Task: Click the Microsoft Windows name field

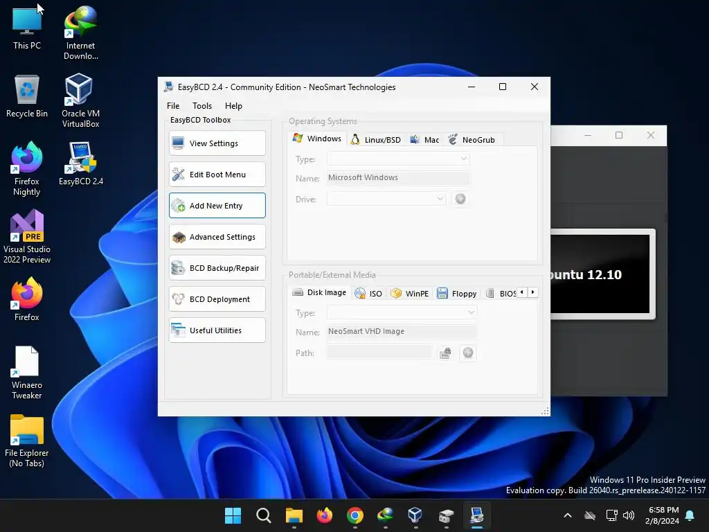Action: (x=398, y=178)
